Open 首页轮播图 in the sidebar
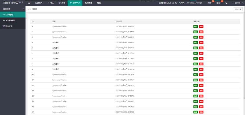 pos(13,20)
